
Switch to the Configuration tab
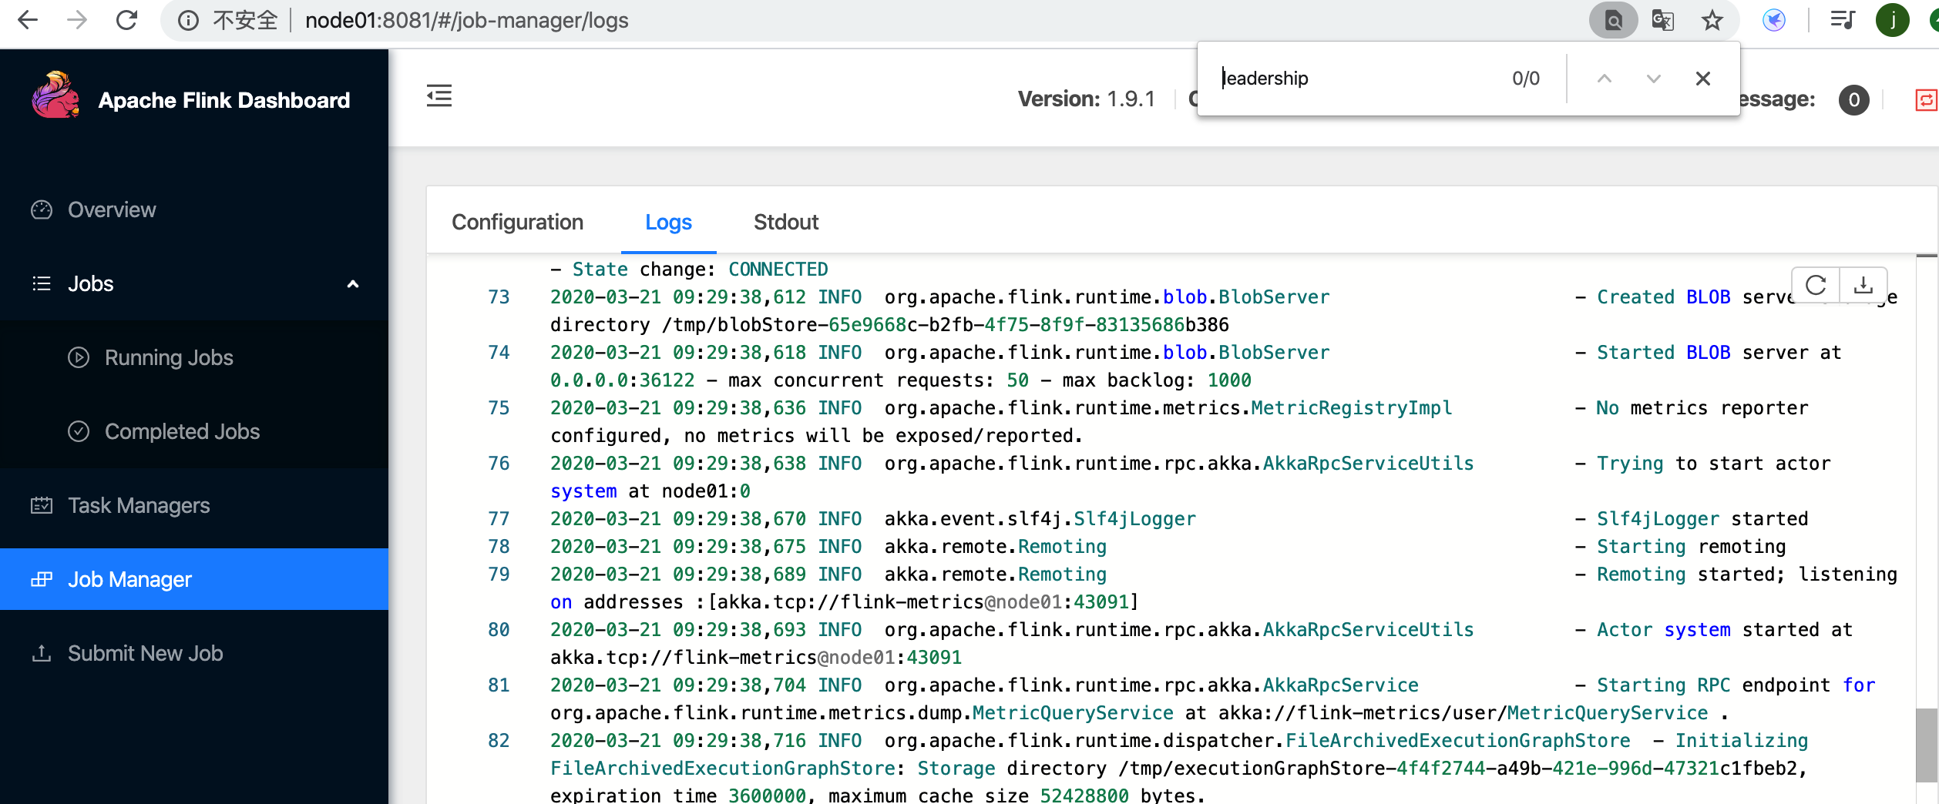517,222
